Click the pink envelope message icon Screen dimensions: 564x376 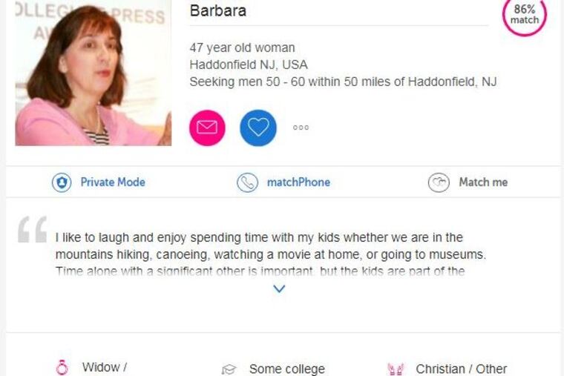coord(207,128)
